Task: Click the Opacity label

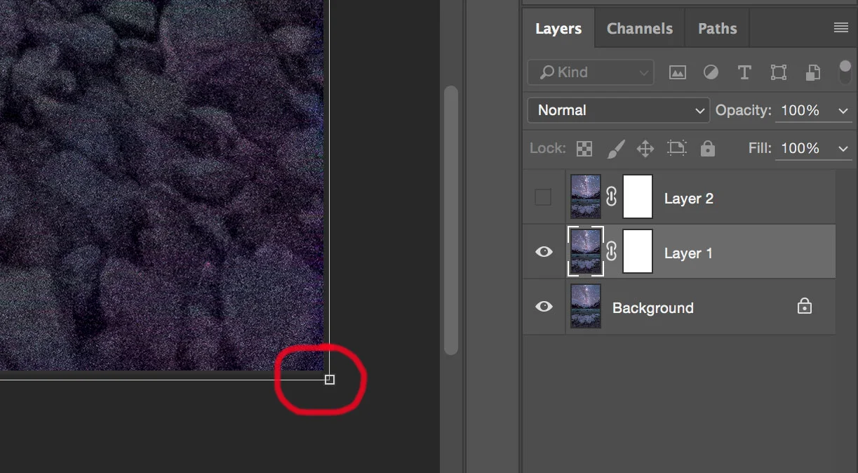Action: pyautogui.click(x=743, y=110)
